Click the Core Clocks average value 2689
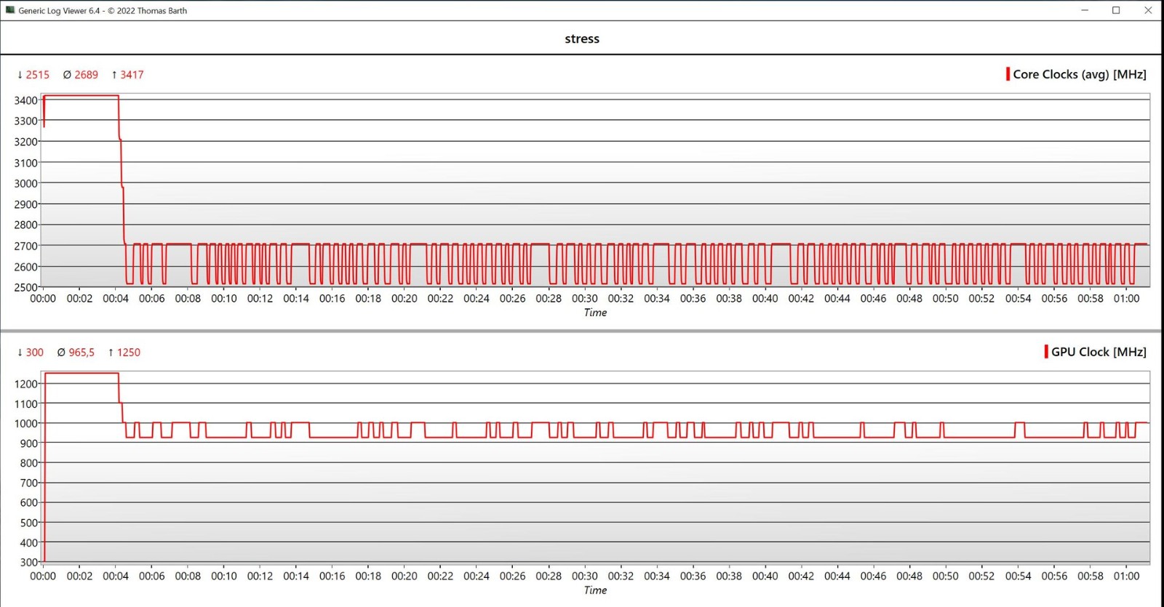Viewport: 1164px width, 607px height. click(x=86, y=75)
